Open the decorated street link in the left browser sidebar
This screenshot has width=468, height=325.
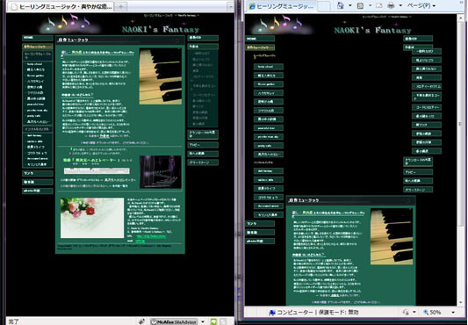click(x=37, y=159)
